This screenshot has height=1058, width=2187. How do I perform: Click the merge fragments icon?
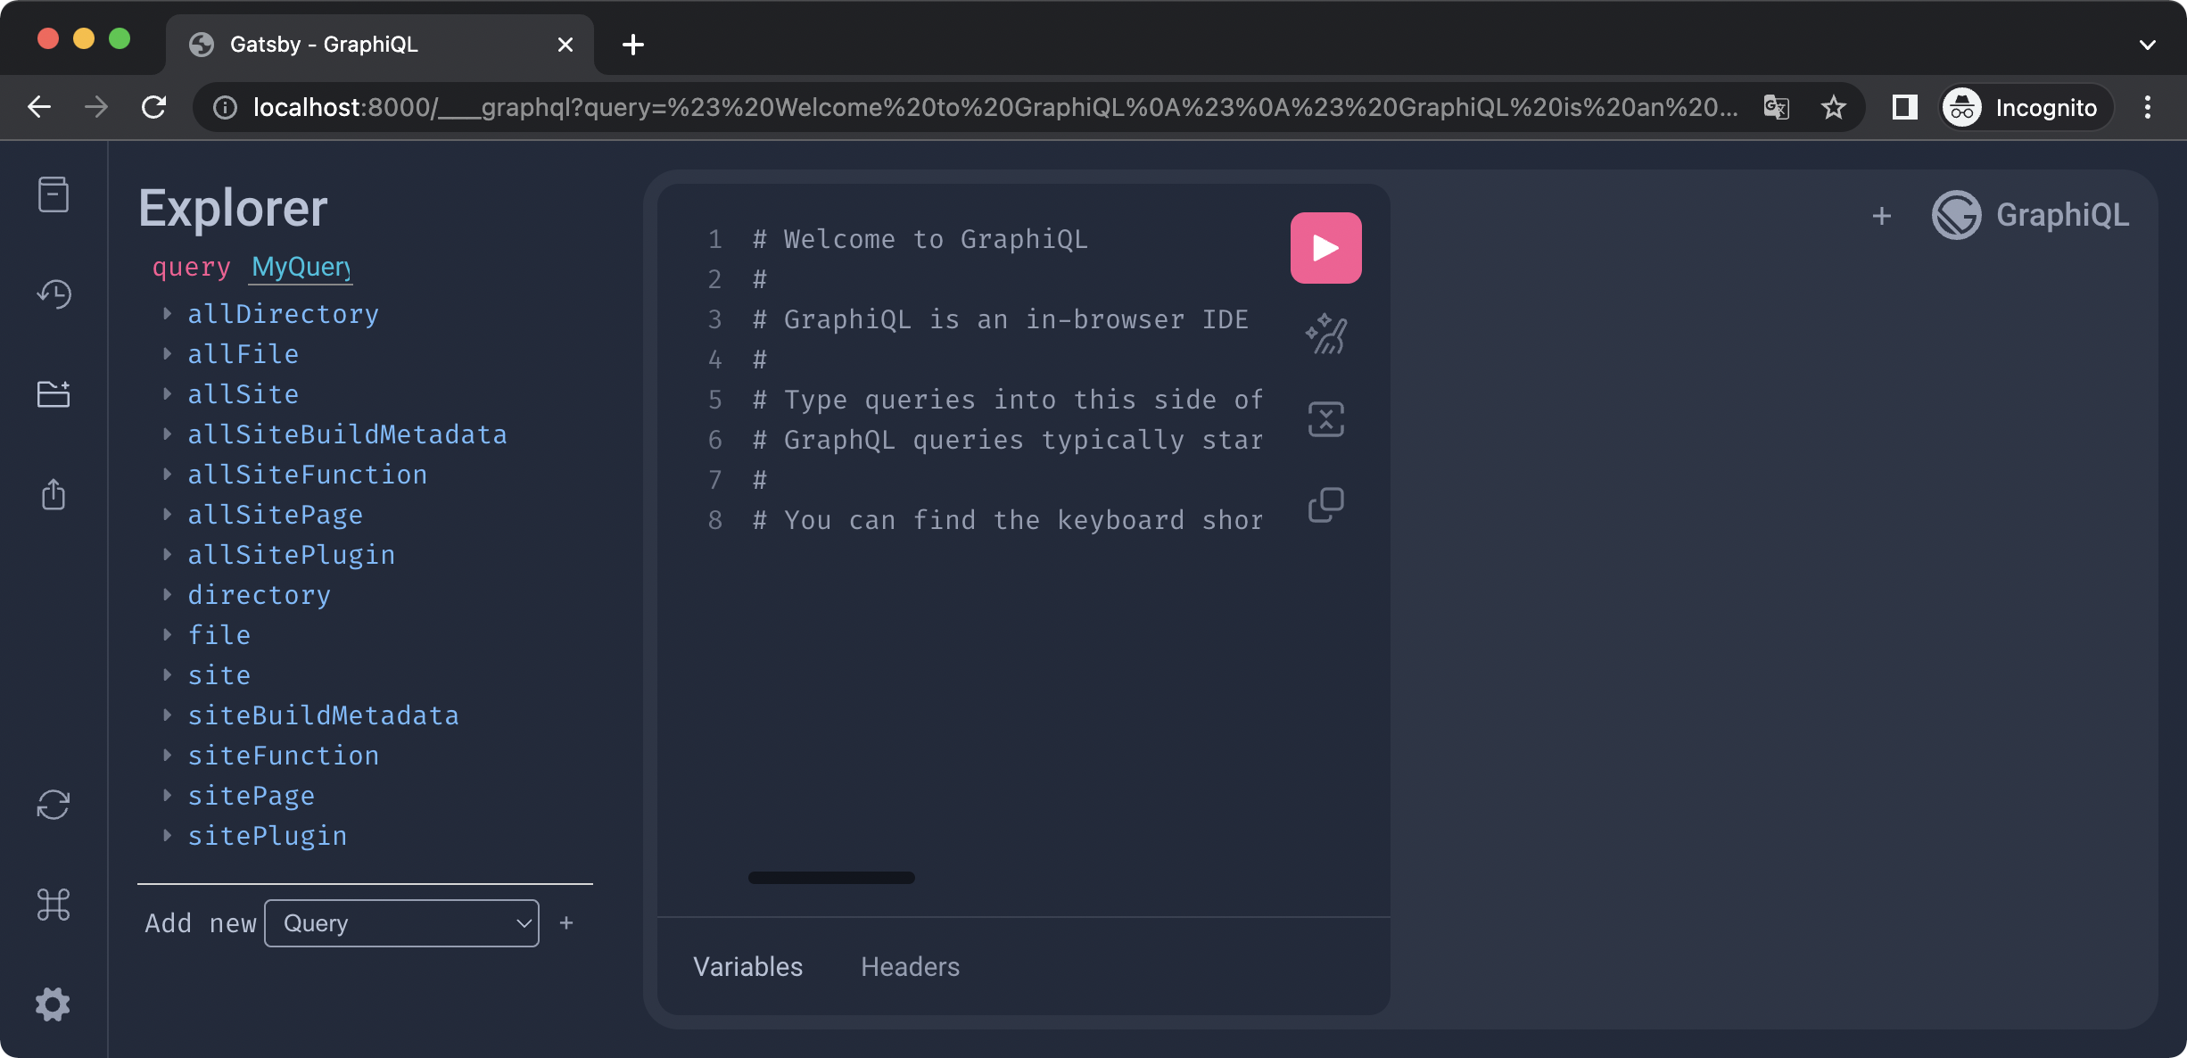tap(1325, 419)
